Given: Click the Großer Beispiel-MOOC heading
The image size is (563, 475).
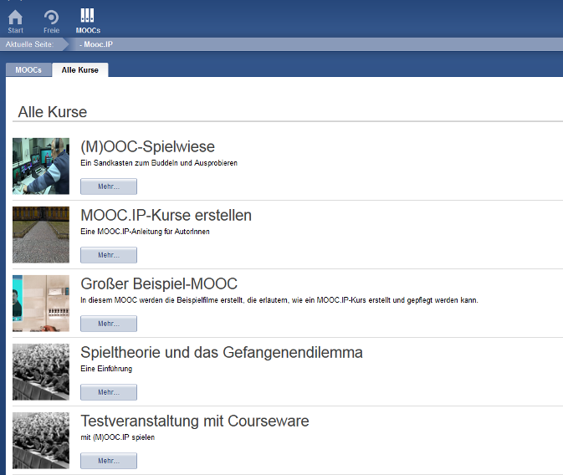Looking at the screenshot, I should [159, 284].
